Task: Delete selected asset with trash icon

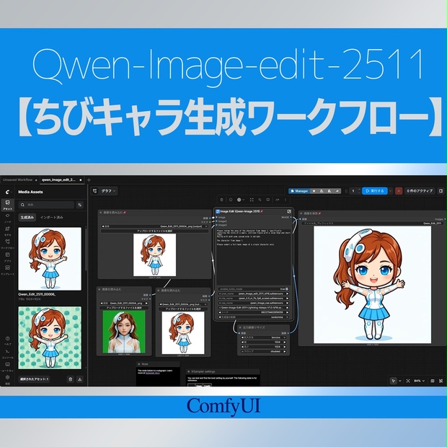Action: pos(71,379)
